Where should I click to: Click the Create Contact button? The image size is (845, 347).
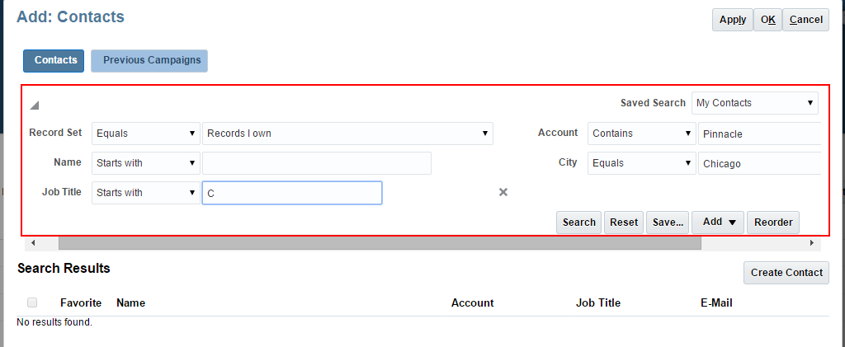(x=786, y=273)
